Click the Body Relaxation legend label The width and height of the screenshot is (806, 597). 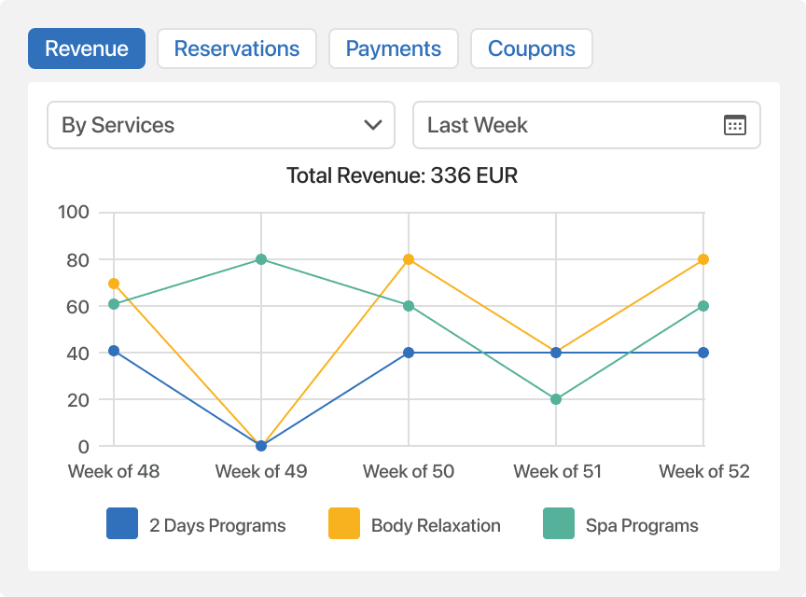(x=436, y=525)
